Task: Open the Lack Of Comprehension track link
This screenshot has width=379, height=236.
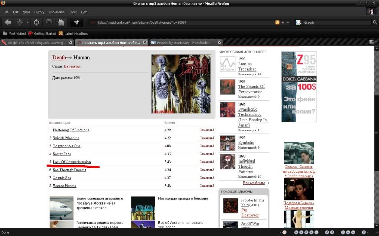Action: [x=72, y=162]
